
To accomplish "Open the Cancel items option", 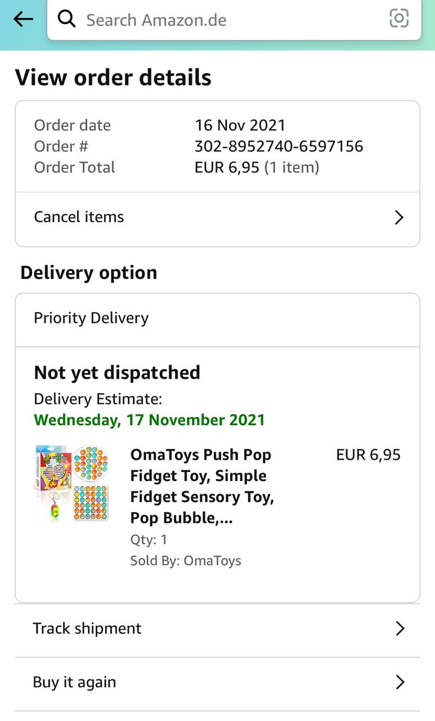I will pos(79,217).
